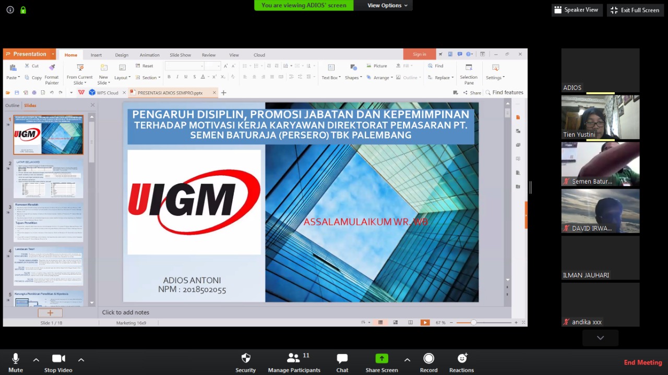Insert a Picture
The width and height of the screenshot is (668, 375).
pyautogui.click(x=376, y=66)
